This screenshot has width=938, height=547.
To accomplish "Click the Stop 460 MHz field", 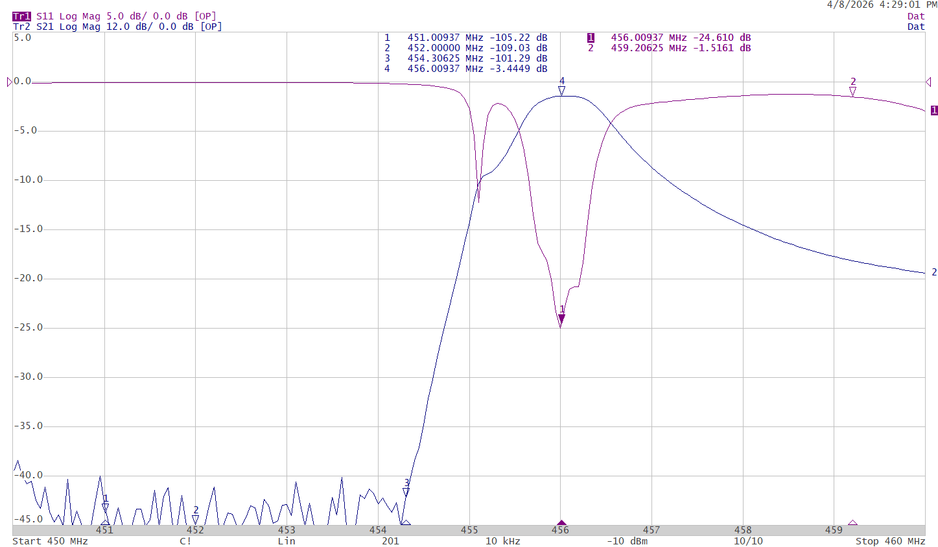I will [x=890, y=541].
